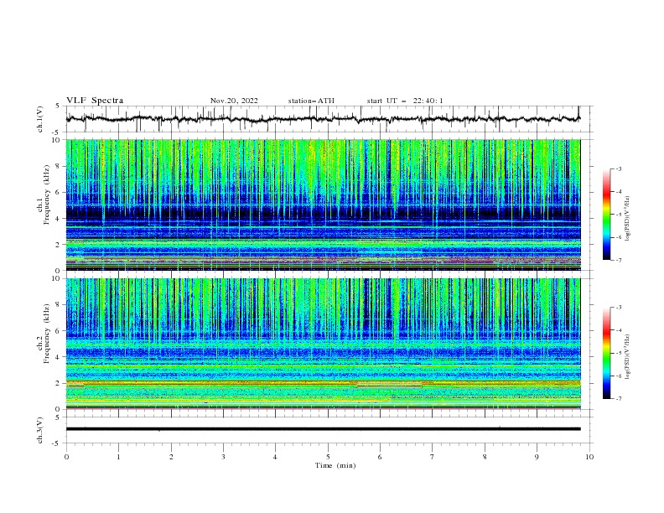The image size is (664, 513).
Task: Click the ch.3 flat waveform trace
Action: 323,429
